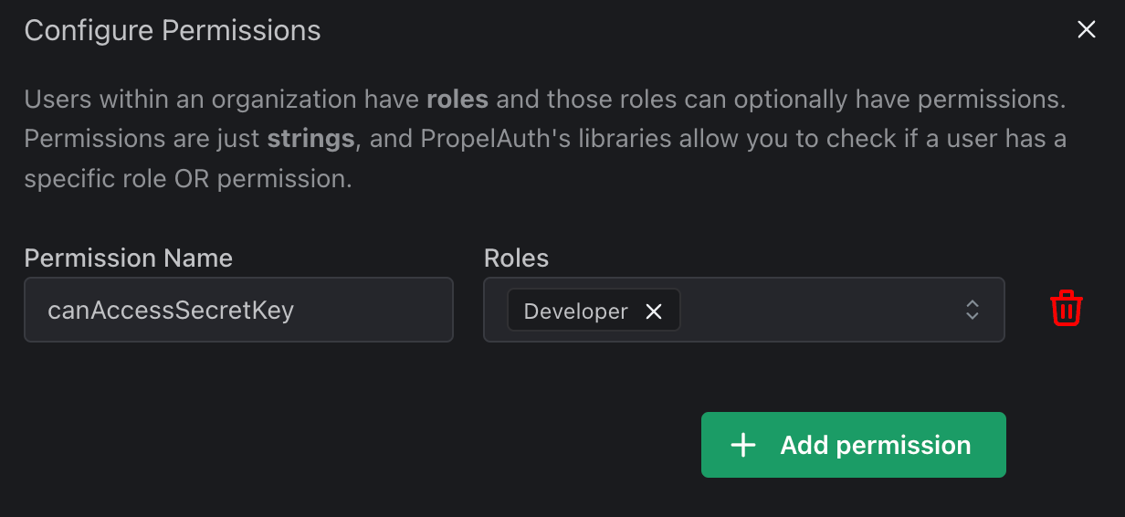The image size is (1125, 517).
Task: Close the Configure Permissions dialog
Action: click(x=1086, y=30)
